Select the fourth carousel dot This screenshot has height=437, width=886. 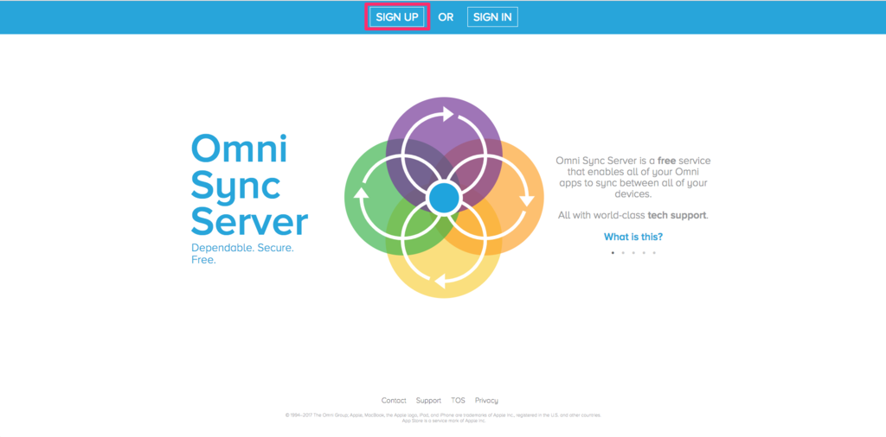coord(644,253)
